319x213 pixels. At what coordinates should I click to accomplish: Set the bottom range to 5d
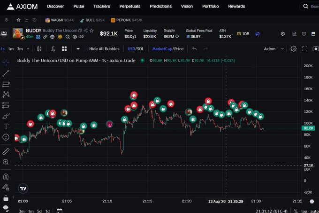[39, 211]
